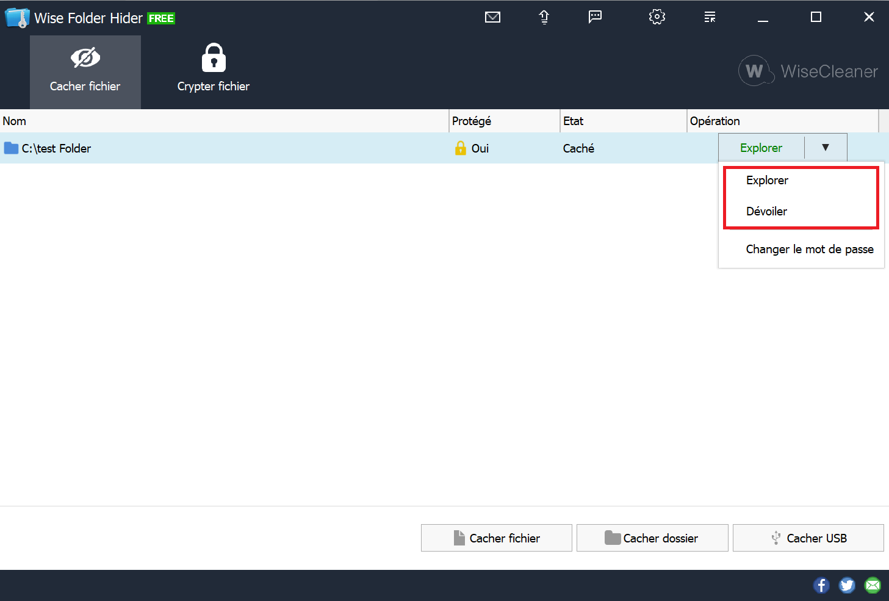
Task: Click the upgrade arrow icon in title bar
Action: 544,17
